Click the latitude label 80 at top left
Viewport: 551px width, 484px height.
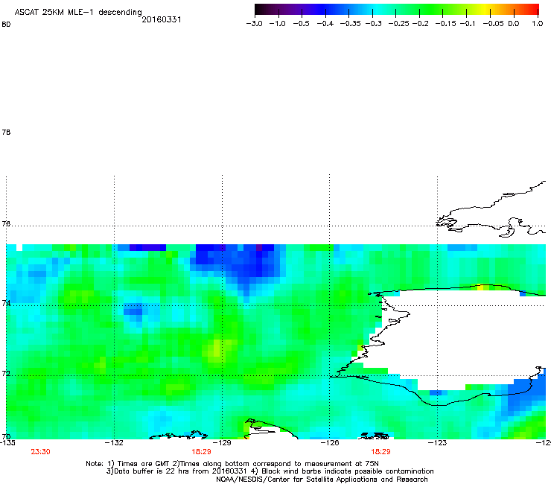(x=6, y=25)
